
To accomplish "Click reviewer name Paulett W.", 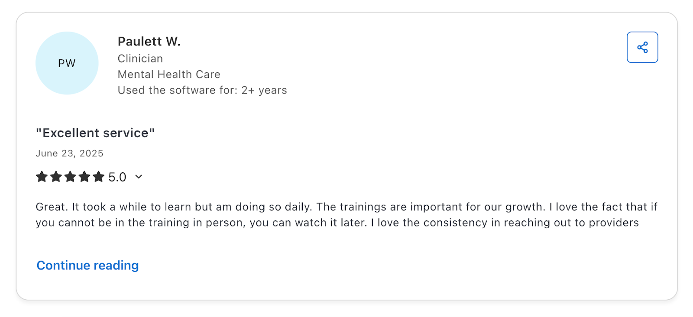I will pyautogui.click(x=149, y=41).
